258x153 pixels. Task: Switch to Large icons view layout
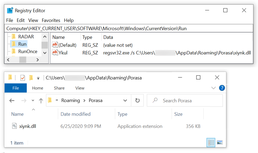click(x=220, y=142)
